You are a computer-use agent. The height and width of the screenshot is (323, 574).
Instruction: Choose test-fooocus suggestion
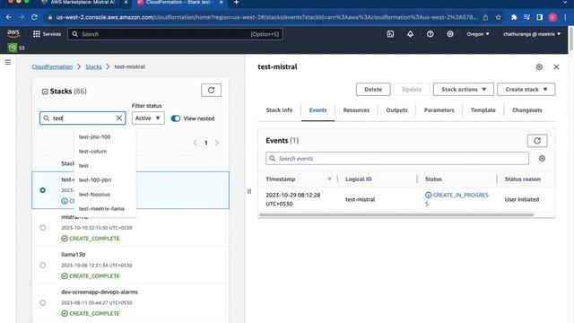[x=94, y=194]
